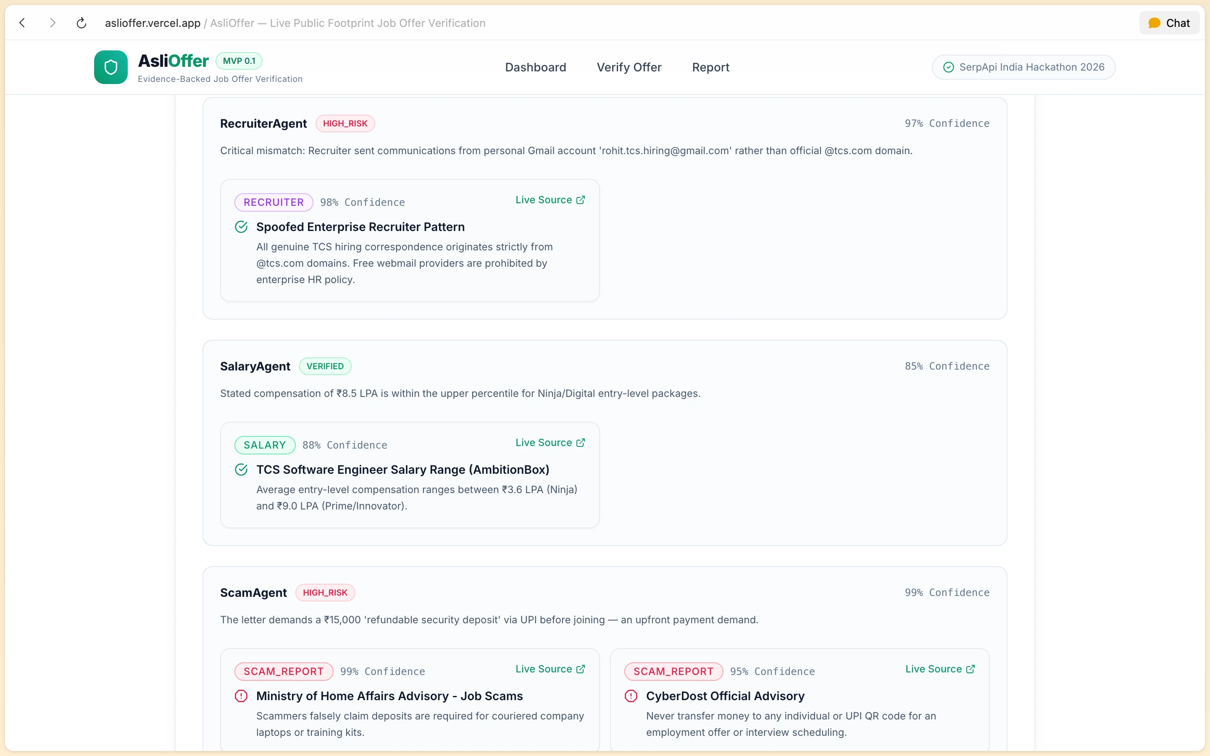The width and height of the screenshot is (1210, 756).
Task: Click the Critical mismatch recruiter summary text
Action: [x=566, y=151]
